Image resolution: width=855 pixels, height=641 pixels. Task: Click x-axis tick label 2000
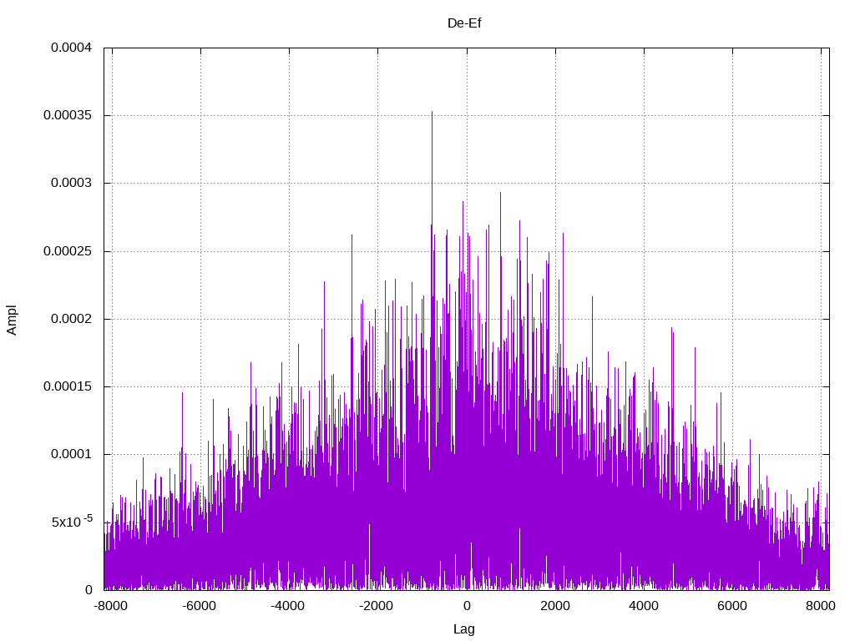555,606
